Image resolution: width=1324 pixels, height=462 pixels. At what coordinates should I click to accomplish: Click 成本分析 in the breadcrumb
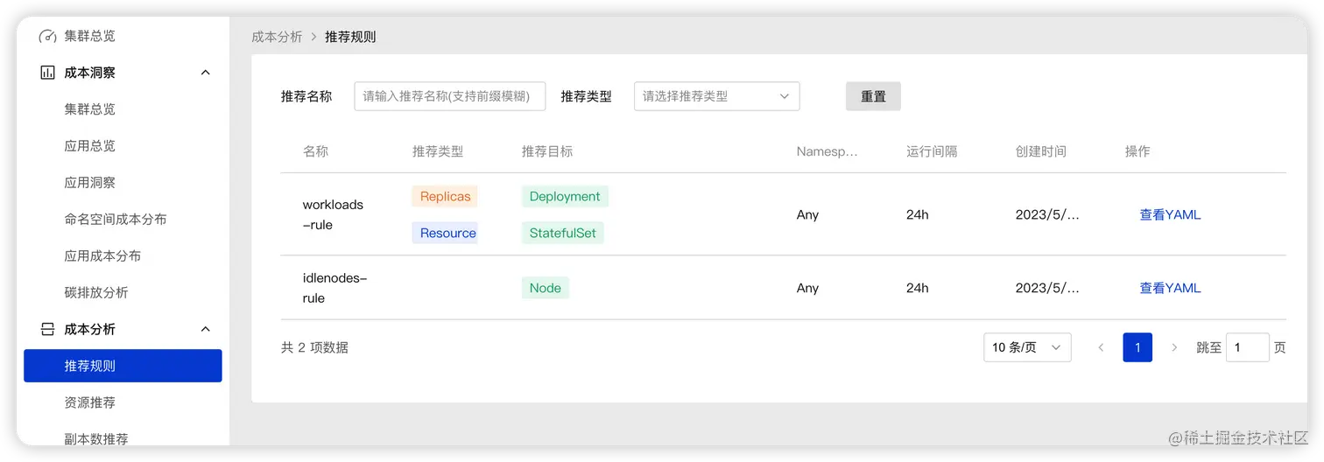[x=277, y=37]
